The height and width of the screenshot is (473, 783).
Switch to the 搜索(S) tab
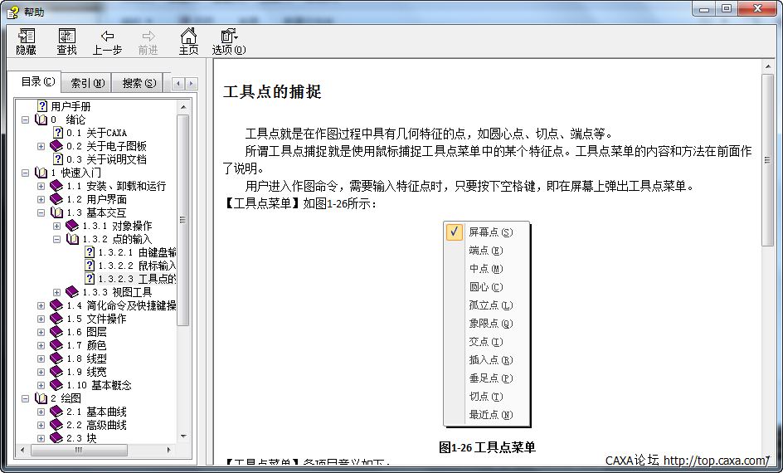click(x=139, y=84)
